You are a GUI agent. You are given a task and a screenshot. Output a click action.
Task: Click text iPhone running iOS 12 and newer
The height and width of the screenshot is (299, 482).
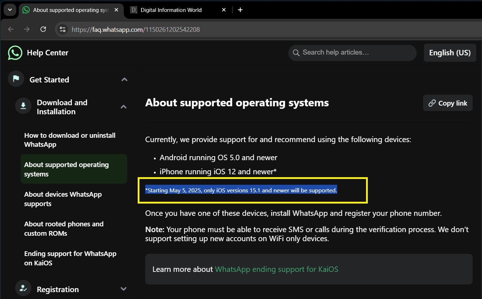[218, 172]
